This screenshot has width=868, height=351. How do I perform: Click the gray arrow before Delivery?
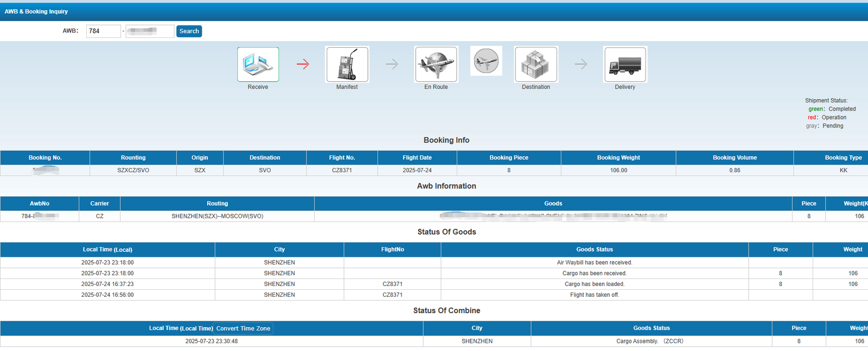580,64
